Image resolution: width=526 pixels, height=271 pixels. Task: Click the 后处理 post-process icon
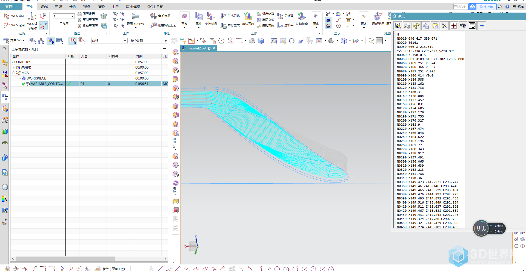click(280, 16)
